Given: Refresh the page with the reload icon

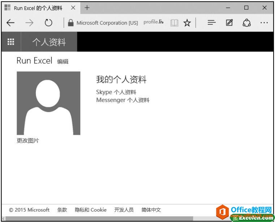Looking at the screenshot, I should (48, 23).
